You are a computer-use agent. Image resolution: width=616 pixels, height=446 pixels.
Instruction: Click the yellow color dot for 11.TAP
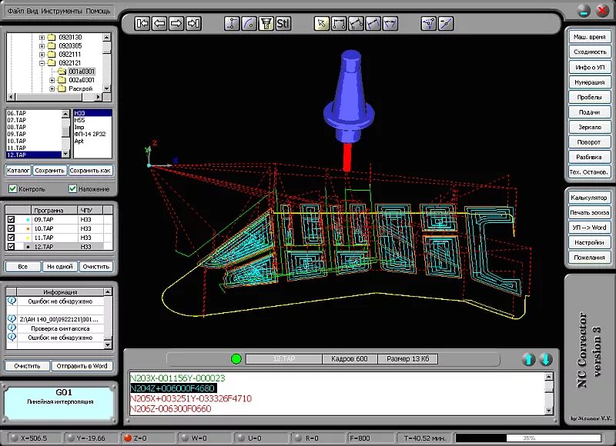(x=28, y=238)
